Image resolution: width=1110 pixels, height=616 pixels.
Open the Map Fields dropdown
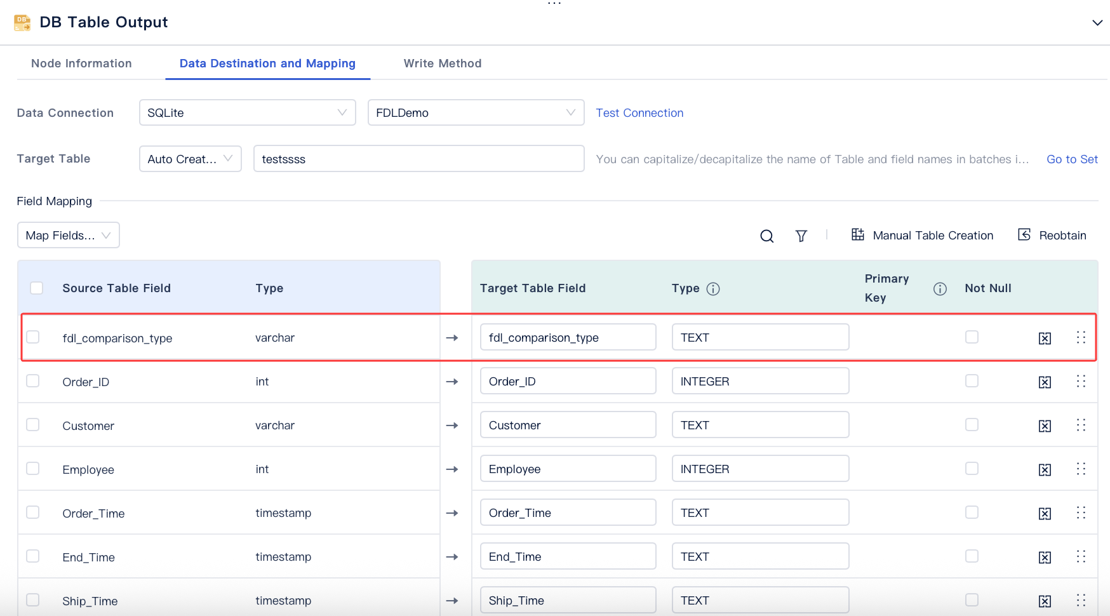point(69,235)
